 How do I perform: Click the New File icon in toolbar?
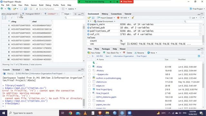2,9
